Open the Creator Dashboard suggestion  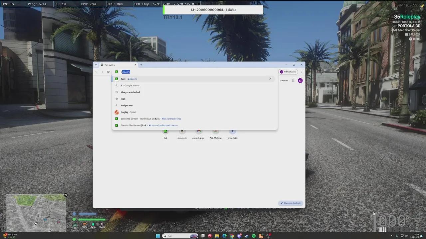point(194,125)
